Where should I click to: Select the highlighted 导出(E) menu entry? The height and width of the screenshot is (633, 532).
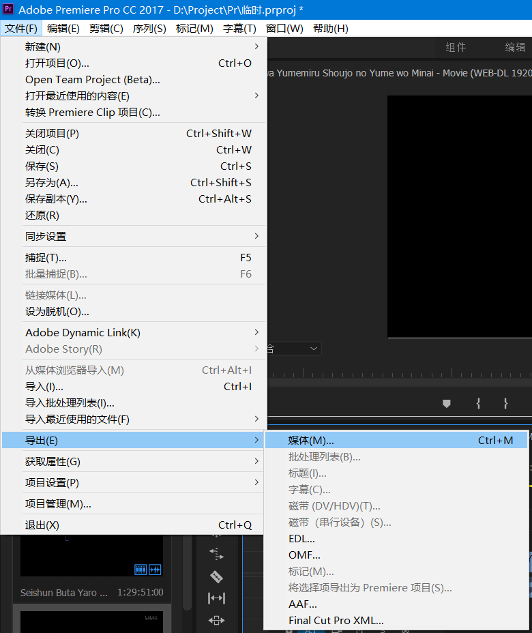[133, 440]
